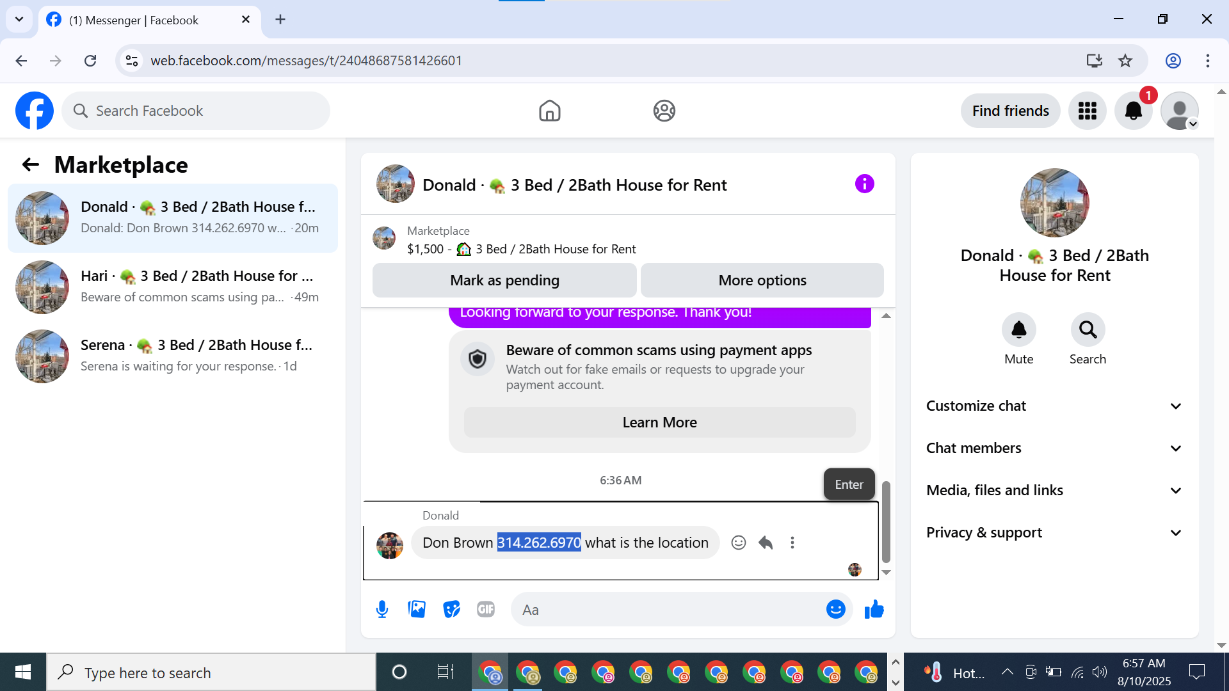This screenshot has width=1229, height=691.
Task: Send a thumbs-up like
Action: pos(874,609)
